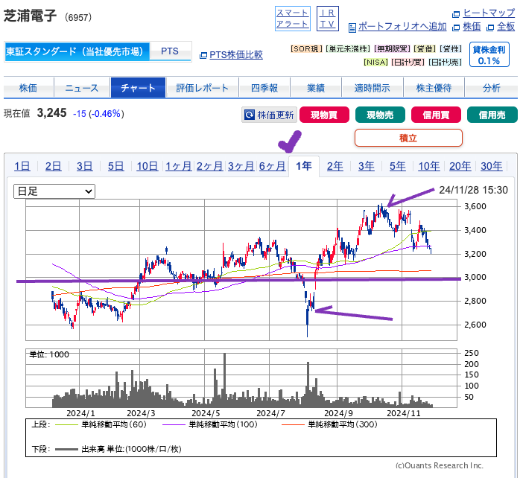Open the ヒートマップ link
This screenshot has height=478, width=523.
click(489, 13)
